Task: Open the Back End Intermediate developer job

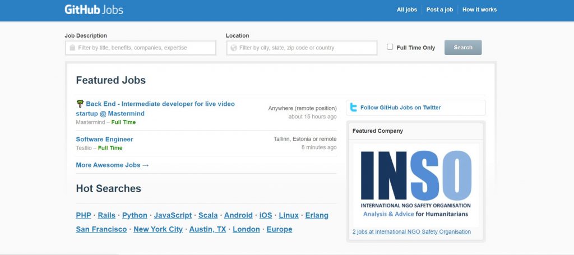Action: pyautogui.click(x=155, y=109)
